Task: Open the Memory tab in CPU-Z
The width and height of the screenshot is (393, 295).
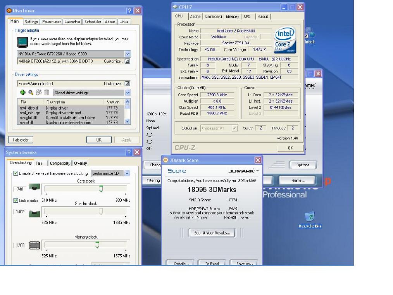Action: point(233,17)
